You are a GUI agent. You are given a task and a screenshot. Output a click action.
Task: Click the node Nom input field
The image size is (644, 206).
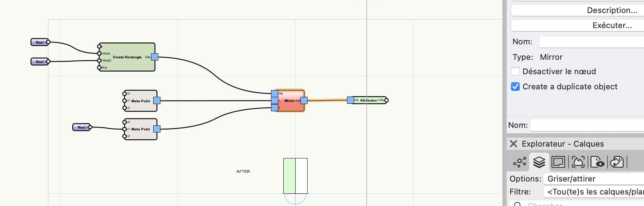point(591,42)
